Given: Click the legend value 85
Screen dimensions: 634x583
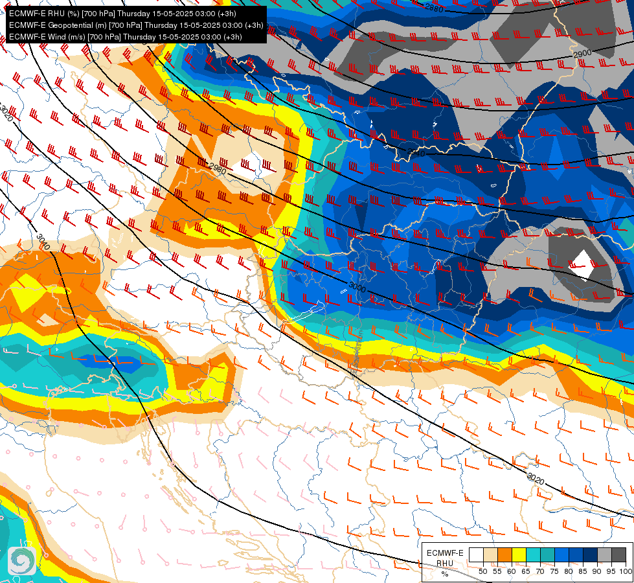Looking at the screenshot, I should click(583, 571).
